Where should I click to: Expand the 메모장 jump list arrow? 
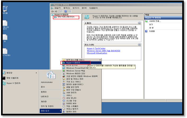pyautogui.click(x=36, y=73)
